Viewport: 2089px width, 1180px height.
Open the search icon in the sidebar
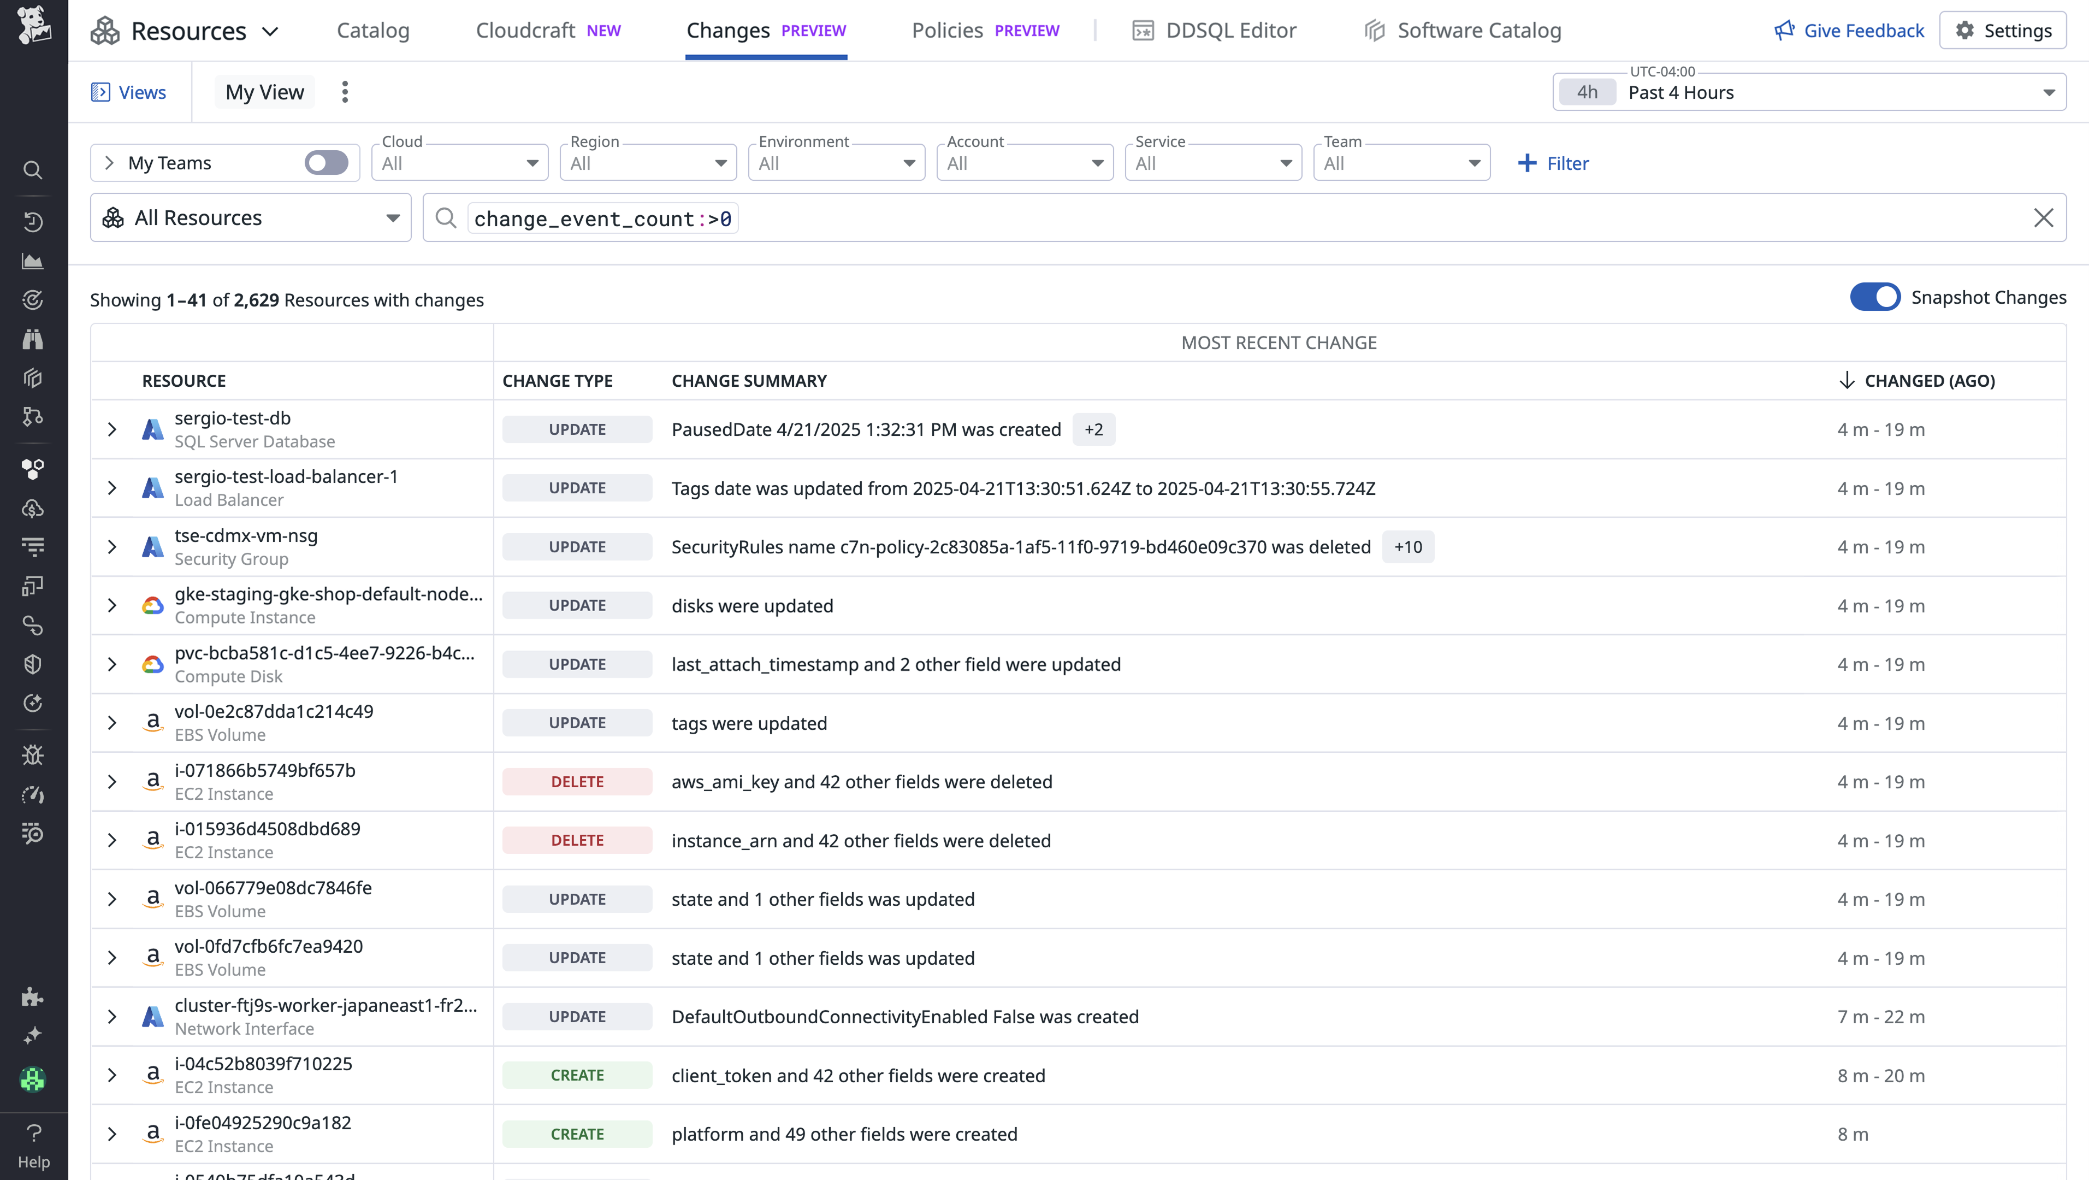32,170
